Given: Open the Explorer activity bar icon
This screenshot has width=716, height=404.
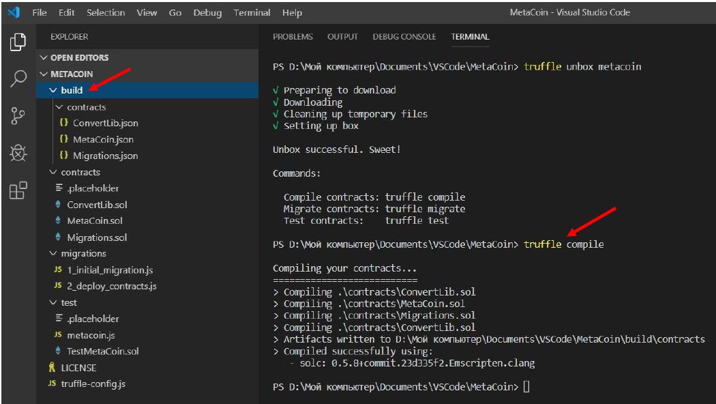Looking at the screenshot, I should pos(18,42).
